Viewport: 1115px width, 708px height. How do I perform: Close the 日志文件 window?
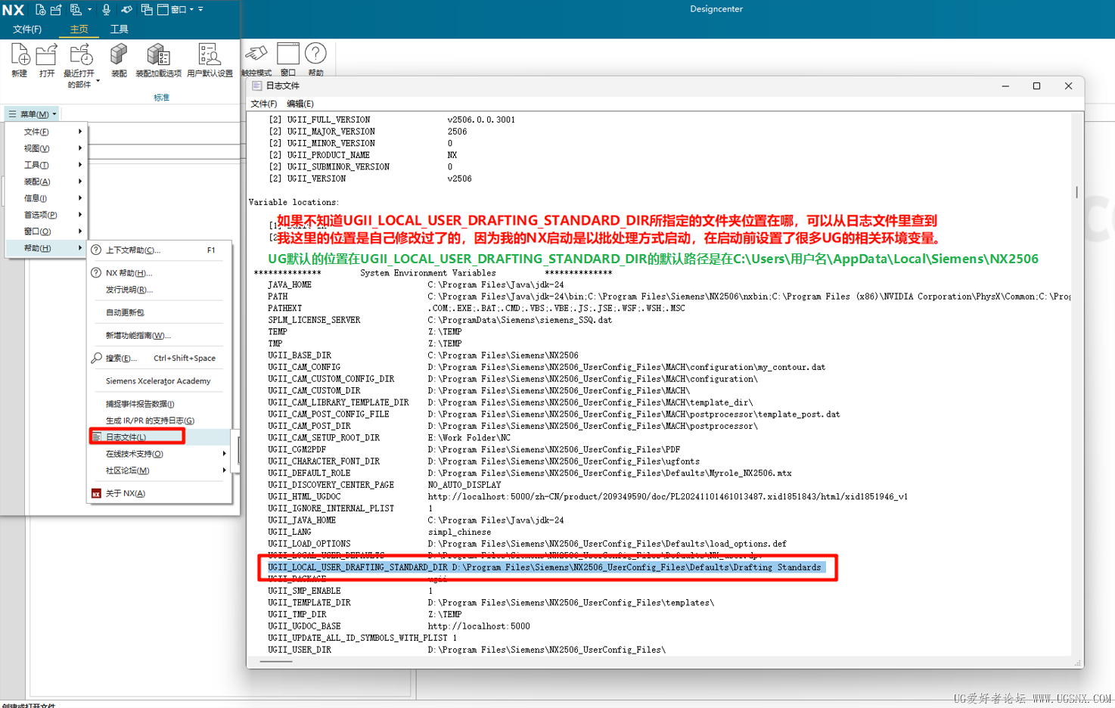tap(1068, 86)
